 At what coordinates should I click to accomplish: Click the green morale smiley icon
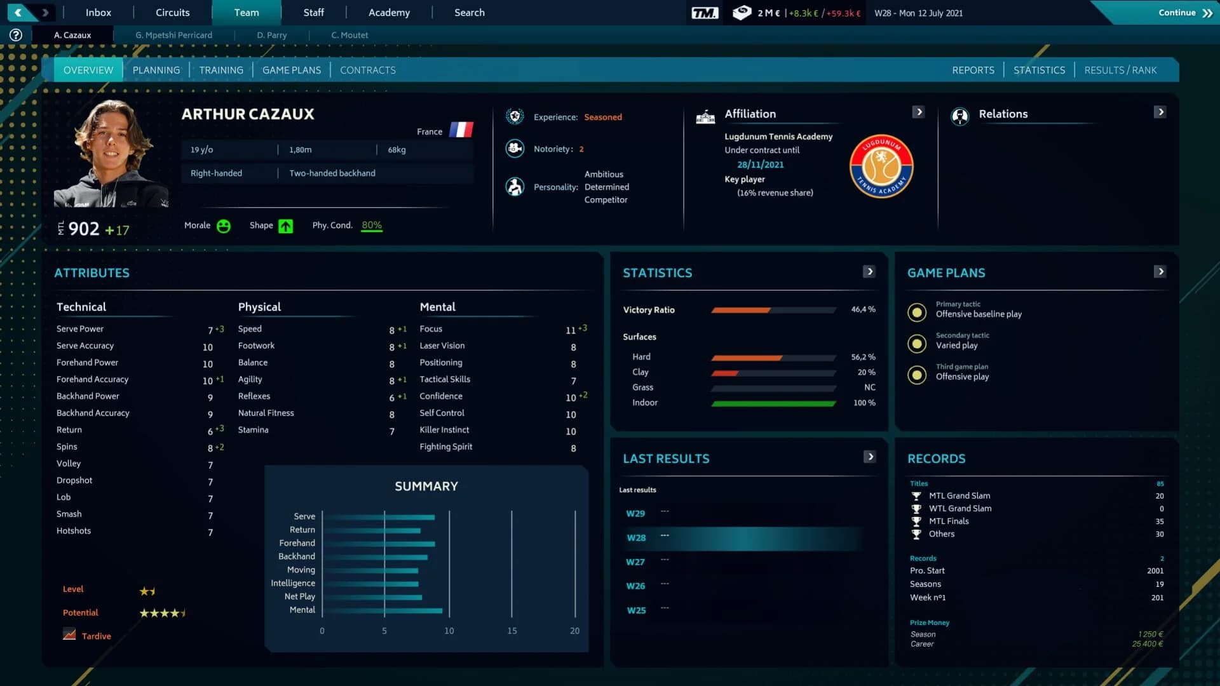tap(224, 225)
